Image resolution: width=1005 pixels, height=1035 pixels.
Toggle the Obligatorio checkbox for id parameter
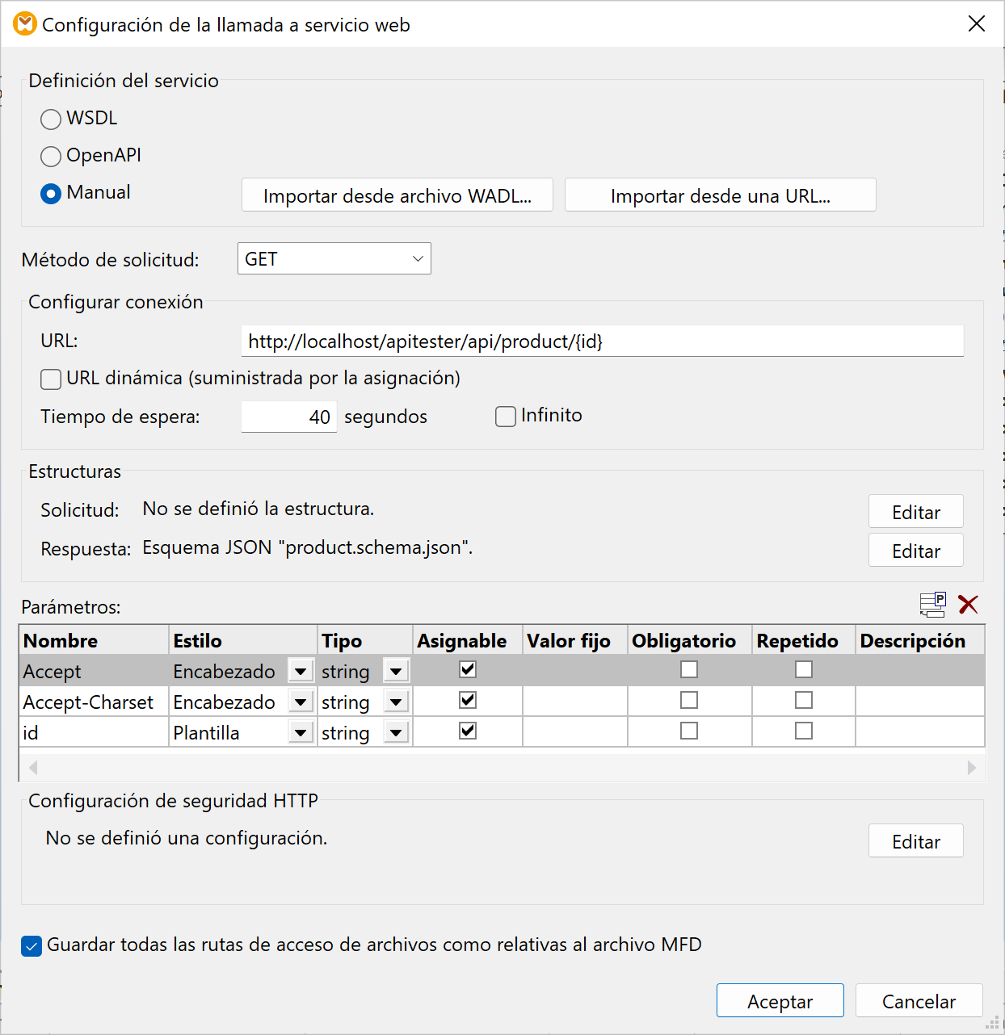click(x=689, y=731)
